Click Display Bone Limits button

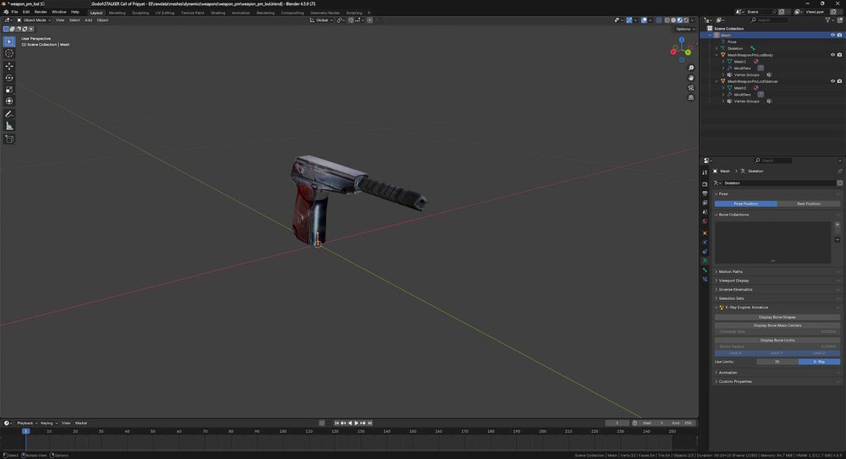[777, 341]
